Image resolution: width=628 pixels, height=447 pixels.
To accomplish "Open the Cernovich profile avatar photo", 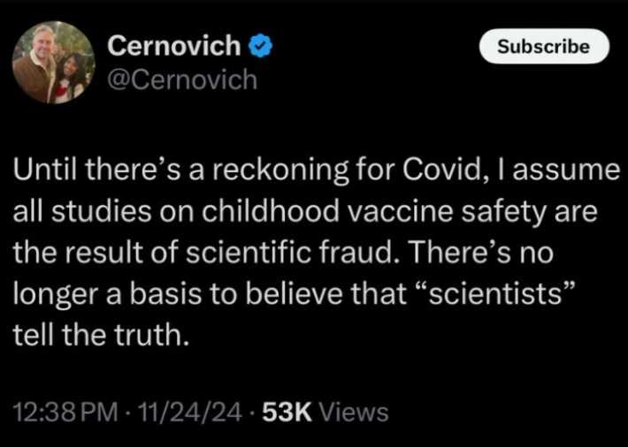I will [x=53, y=63].
